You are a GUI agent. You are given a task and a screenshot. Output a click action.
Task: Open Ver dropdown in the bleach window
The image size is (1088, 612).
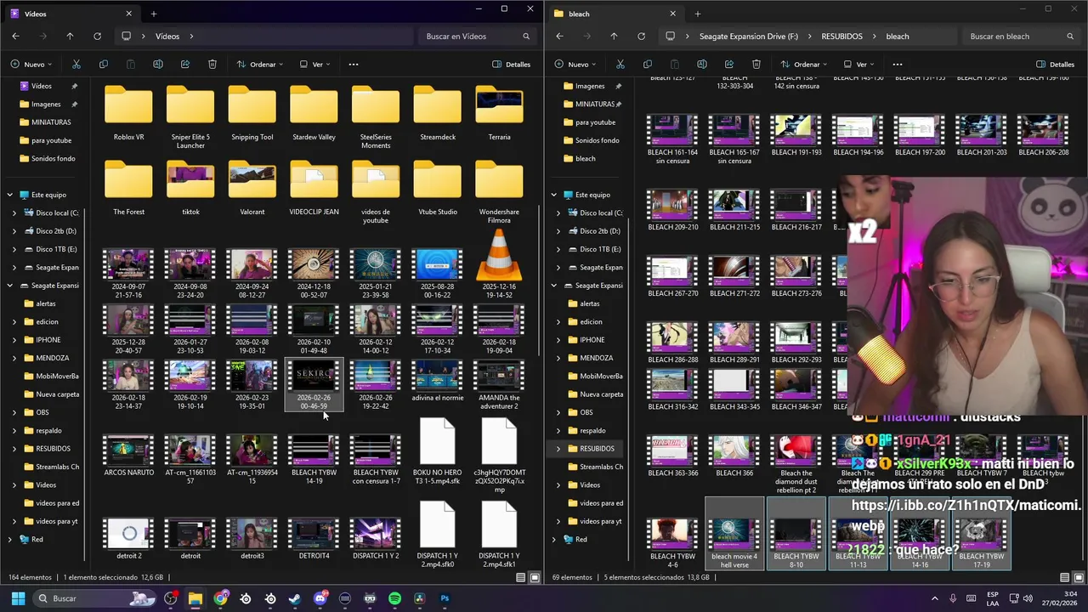(858, 64)
